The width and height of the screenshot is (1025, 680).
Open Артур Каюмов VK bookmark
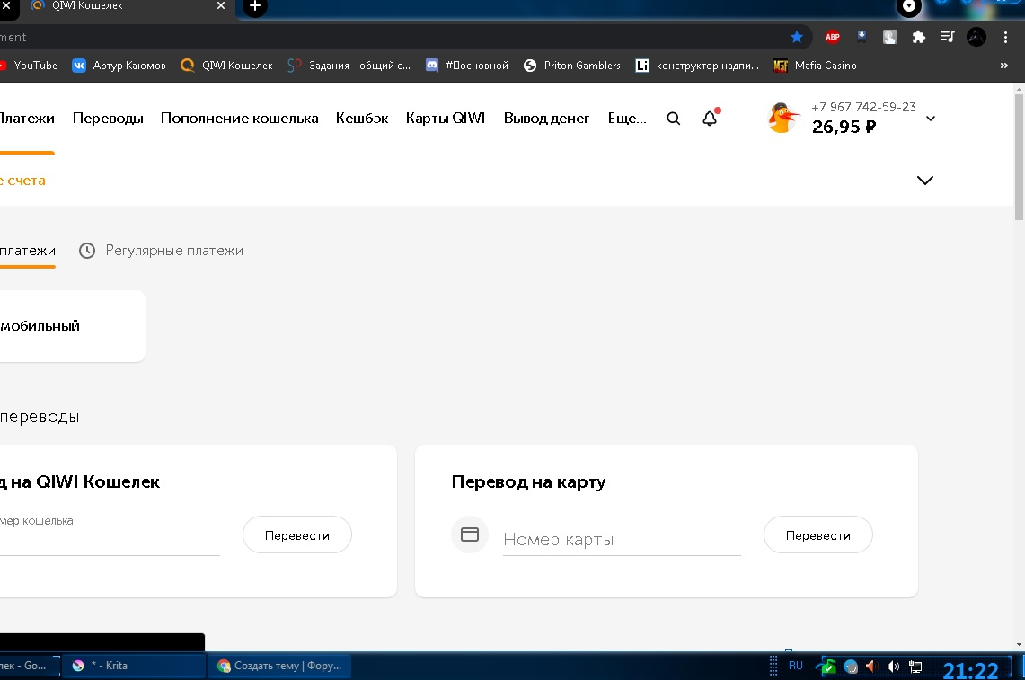point(119,66)
